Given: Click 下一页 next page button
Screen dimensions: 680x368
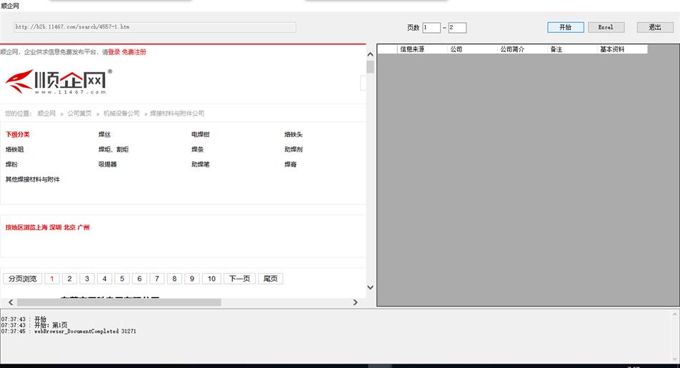Looking at the screenshot, I should [x=240, y=279].
